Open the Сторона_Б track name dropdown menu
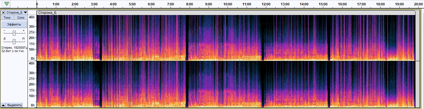The width and height of the screenshot is (424, 109). tap(17, 12)
